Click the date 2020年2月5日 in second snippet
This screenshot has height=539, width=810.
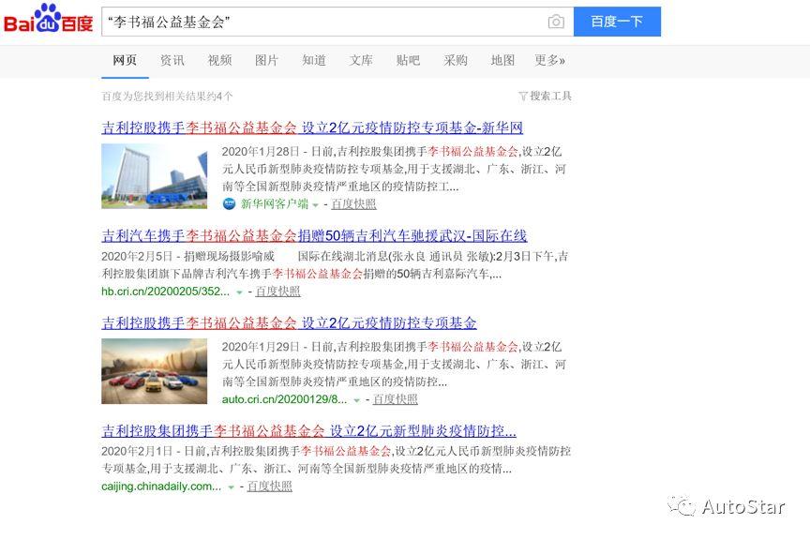point(137,256)
